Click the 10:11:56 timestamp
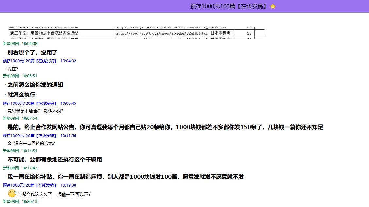This screenshot has height=207, width=369. pyautogui.click(x=68, y=136)
